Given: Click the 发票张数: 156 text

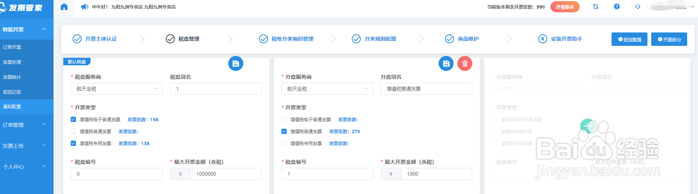Looking at the screenshot, I should coord(143,119).
